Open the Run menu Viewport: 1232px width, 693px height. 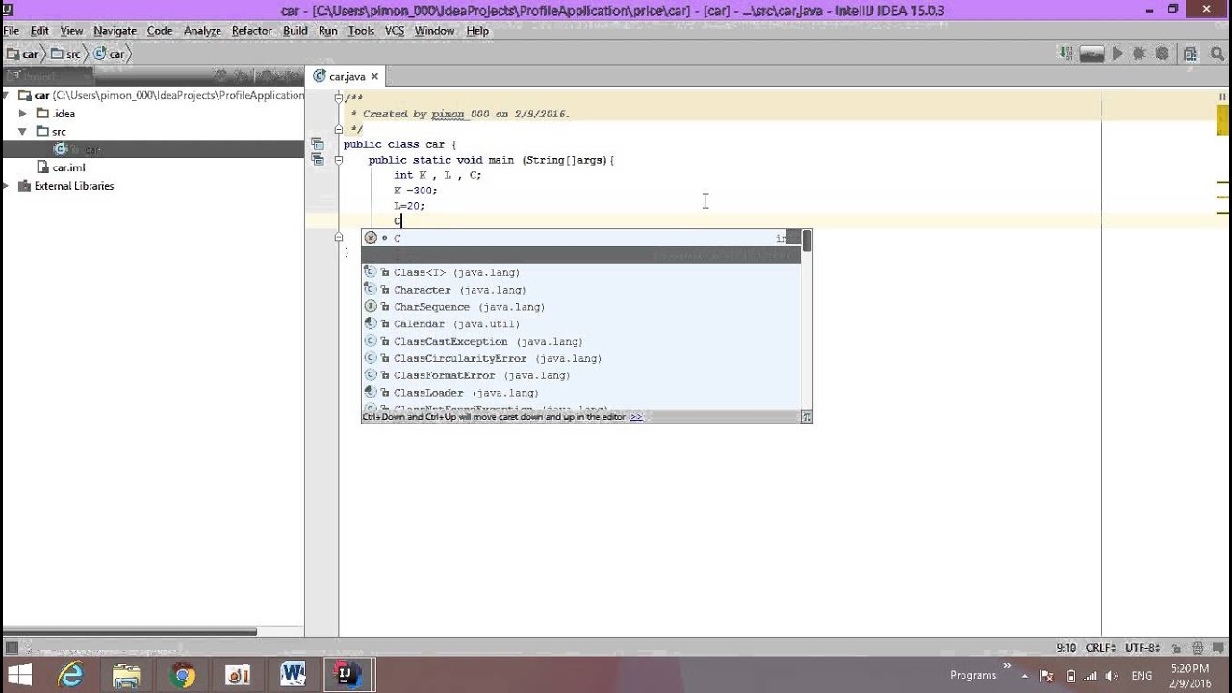click(328, 31)
